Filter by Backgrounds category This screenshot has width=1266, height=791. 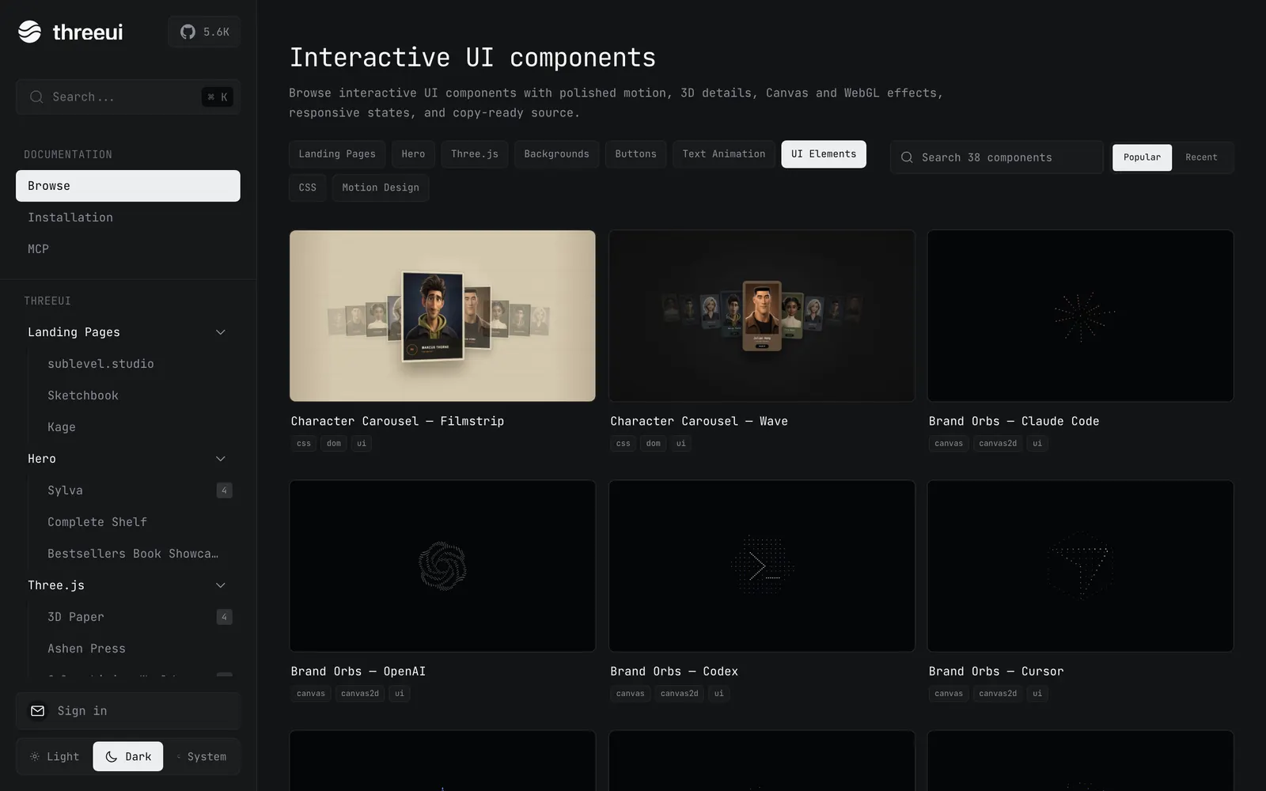tap(556, 154)
